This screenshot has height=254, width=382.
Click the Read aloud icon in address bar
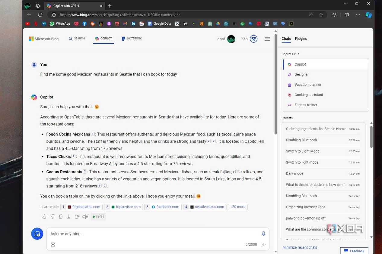pos(311,14)
